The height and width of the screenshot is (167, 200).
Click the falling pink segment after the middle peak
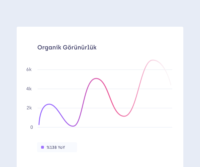(x=110, y=97)
